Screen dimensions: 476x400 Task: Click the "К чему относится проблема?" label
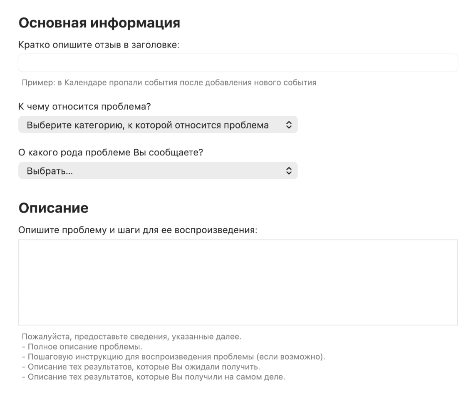[x=84, y=107]
